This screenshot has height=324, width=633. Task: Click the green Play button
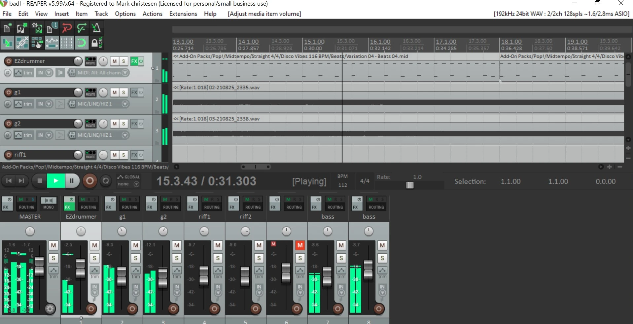point(56,181)
